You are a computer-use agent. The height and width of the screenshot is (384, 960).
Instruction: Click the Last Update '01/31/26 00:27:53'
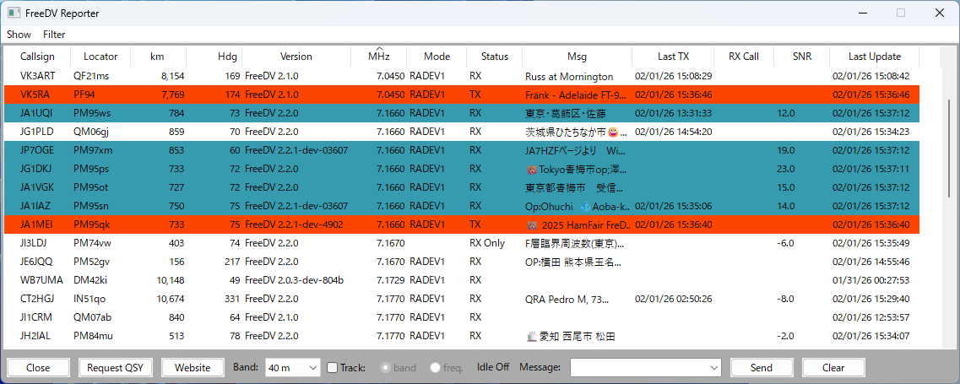pos(871,280)
